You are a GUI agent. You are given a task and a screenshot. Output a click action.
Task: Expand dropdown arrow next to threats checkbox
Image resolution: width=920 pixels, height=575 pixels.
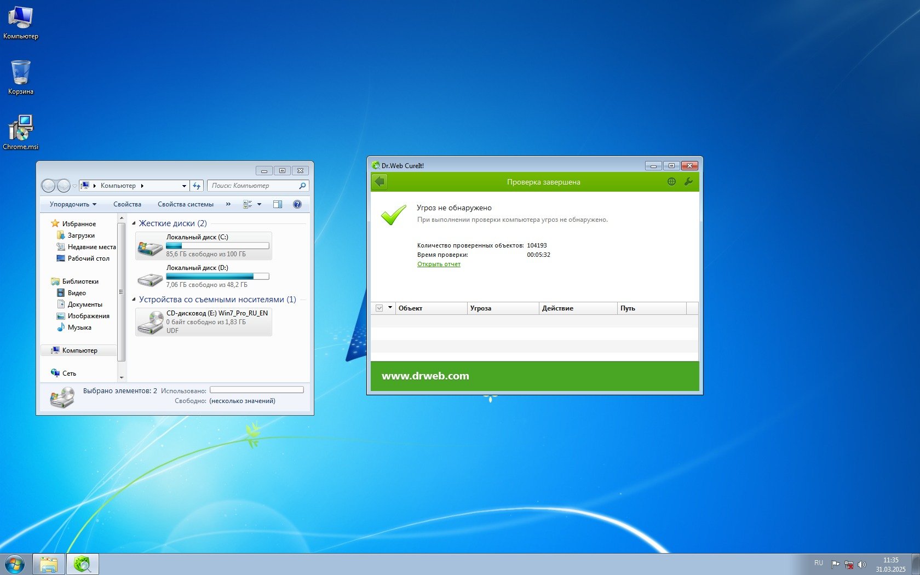pos(390,308)
